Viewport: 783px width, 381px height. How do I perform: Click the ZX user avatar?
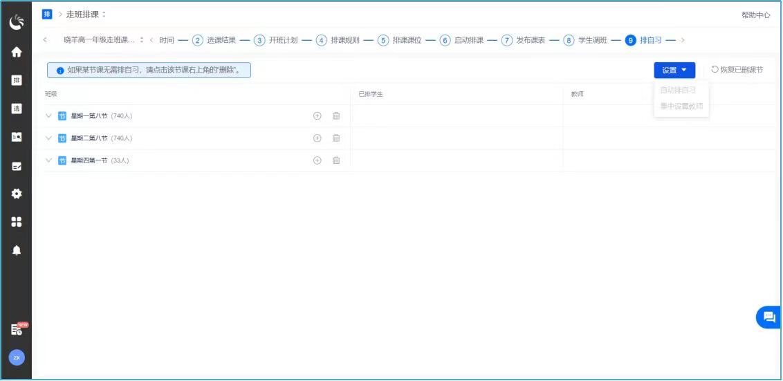click(x=17, y=357)
